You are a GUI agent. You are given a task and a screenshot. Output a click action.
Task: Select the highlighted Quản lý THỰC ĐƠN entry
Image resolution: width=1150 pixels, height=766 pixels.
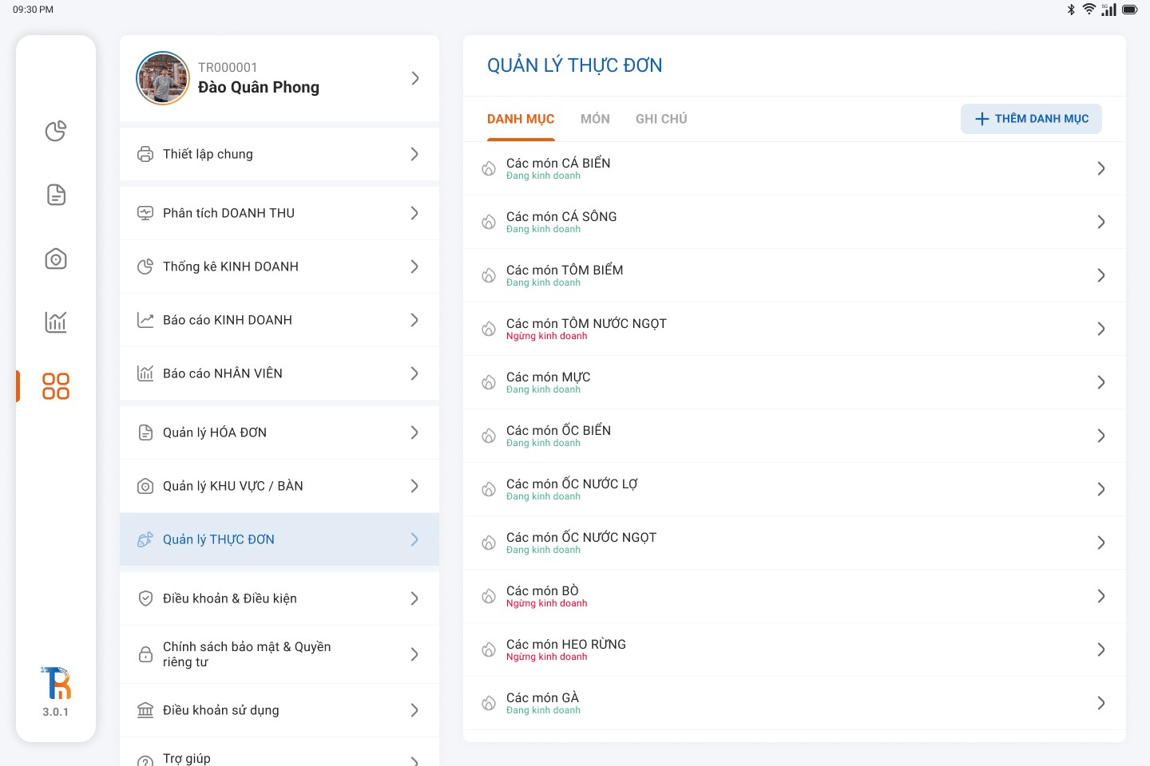tap(280, 539)
